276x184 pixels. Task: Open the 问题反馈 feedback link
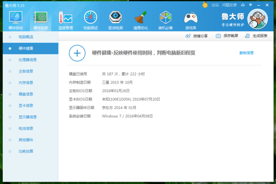point(229,5)
